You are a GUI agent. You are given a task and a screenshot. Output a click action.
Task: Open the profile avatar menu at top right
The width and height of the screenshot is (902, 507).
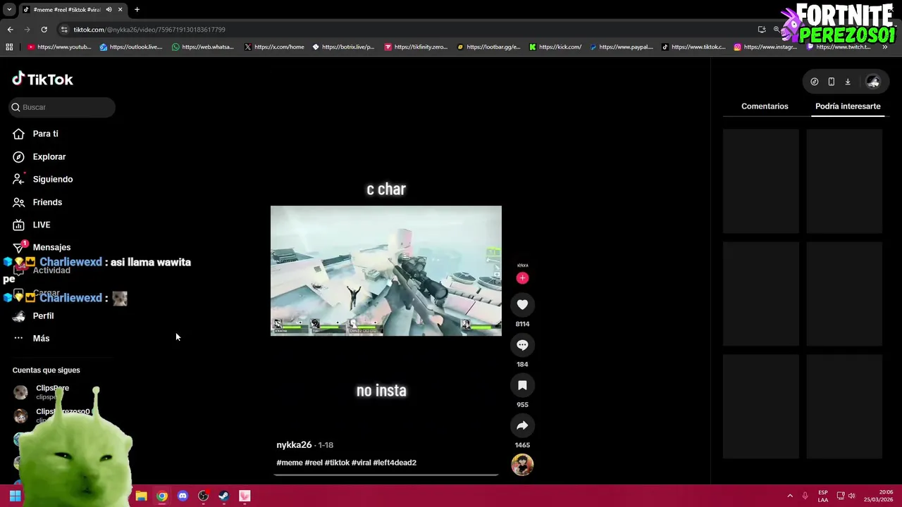coord(873,82)
